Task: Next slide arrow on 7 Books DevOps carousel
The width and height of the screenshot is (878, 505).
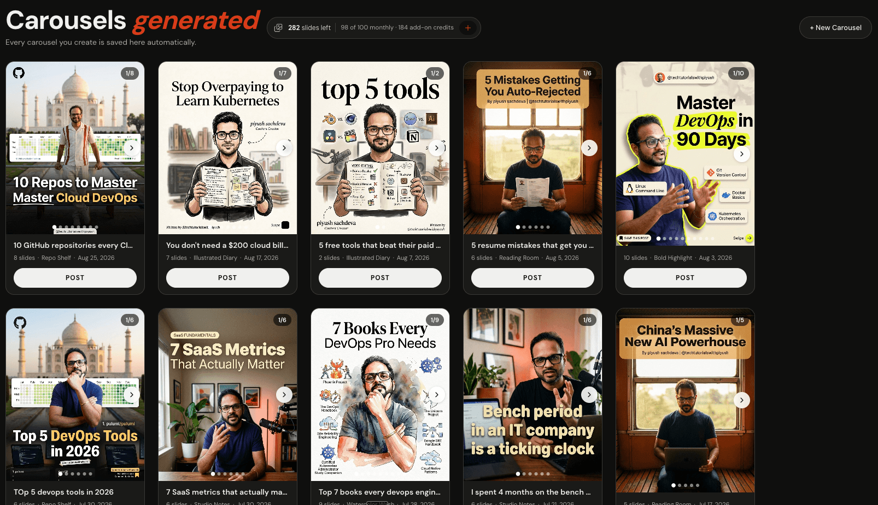Action: [436, 395]
